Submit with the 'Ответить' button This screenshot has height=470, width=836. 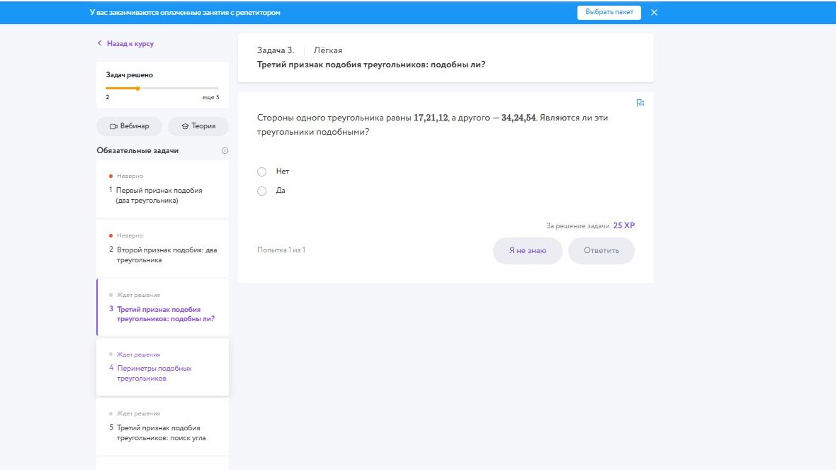pyautogui.click(x=601, y=251)
